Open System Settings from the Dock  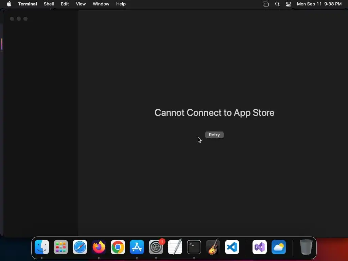click(156, 247)
